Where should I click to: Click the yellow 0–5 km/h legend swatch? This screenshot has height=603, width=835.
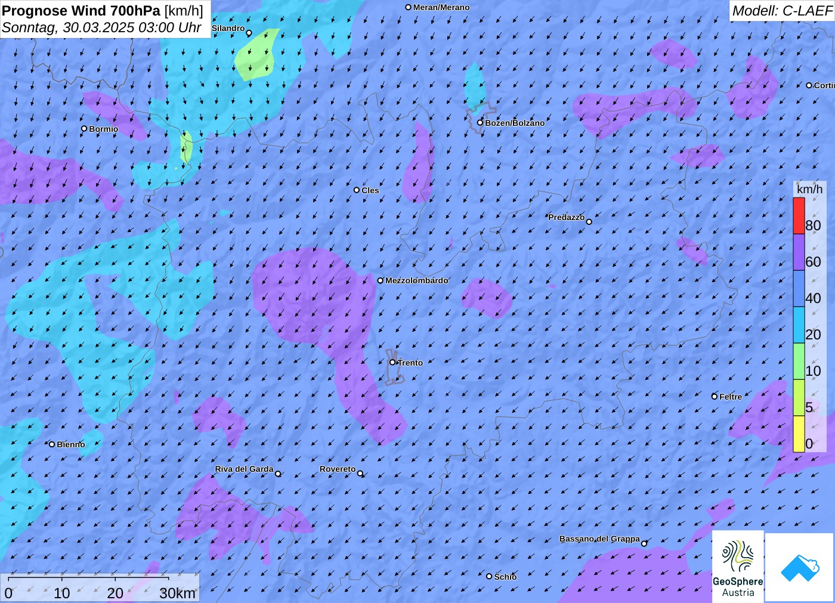pos(799,434)
